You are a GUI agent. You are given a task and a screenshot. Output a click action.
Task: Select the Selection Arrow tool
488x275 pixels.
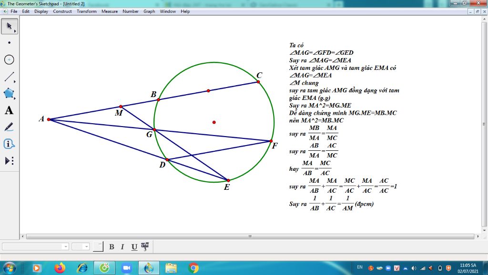[10, 26]
